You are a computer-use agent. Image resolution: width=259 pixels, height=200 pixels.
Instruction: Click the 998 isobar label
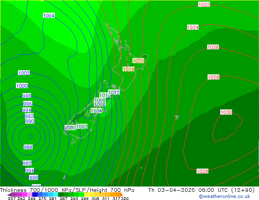click(27, 96)
